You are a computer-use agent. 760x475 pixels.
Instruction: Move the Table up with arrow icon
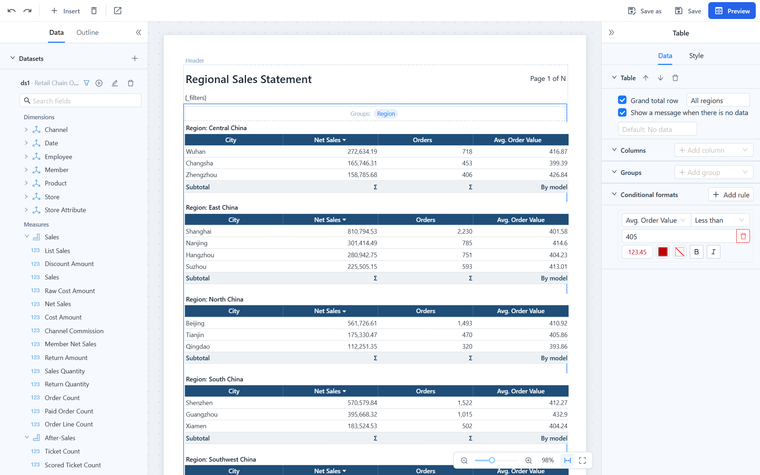point(646,78)
